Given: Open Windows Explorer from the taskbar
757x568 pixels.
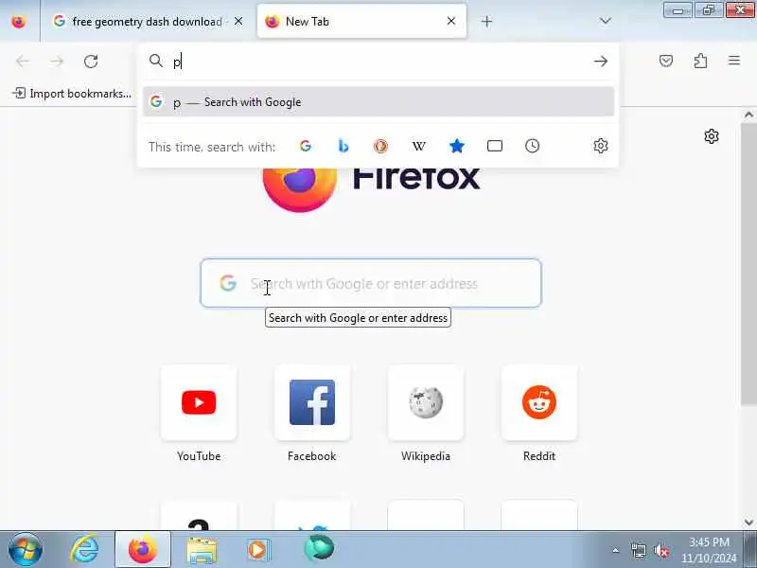Looking at the screenshot, I should 202,550.
